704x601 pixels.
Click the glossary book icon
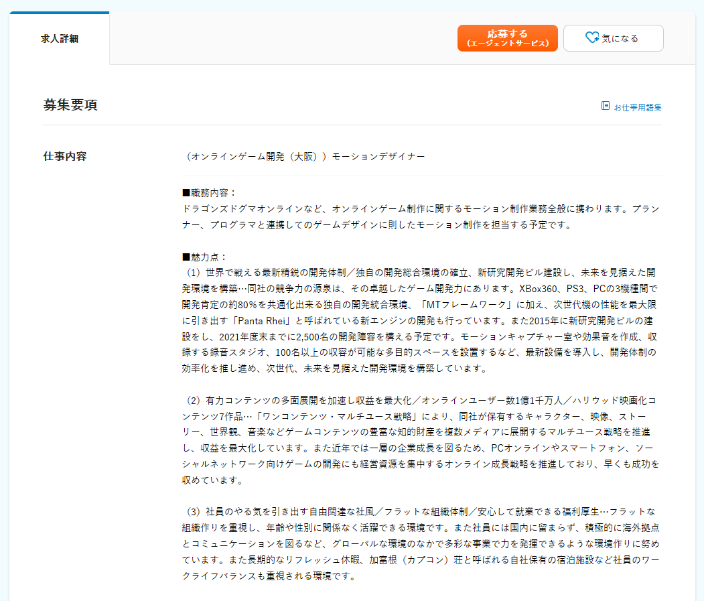tap(606, 106)
